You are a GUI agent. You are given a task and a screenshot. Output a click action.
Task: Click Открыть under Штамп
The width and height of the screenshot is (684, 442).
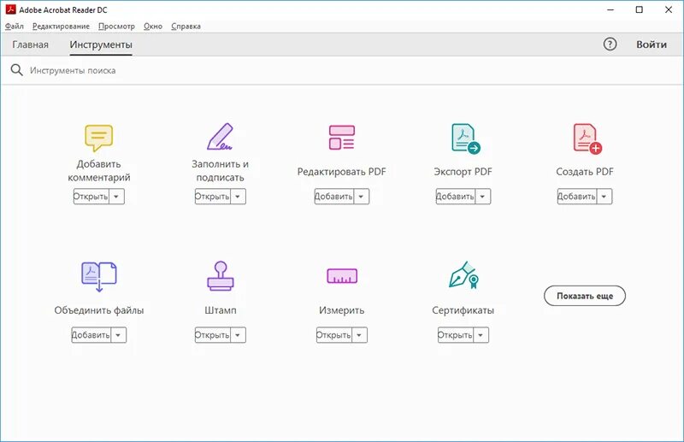(x=212, y=335)
